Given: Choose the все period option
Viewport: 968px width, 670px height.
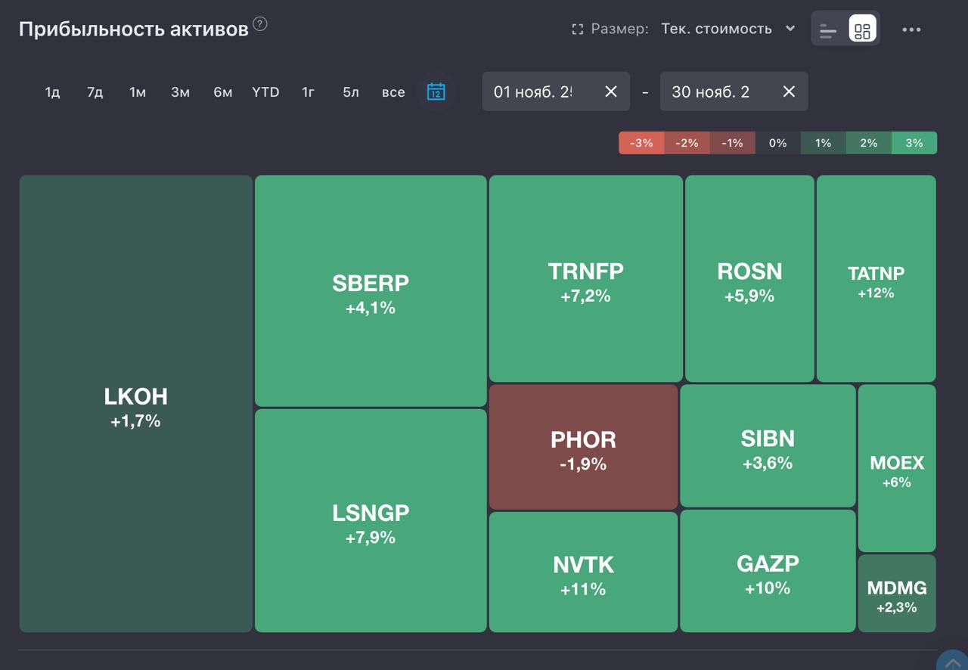Looking at the screenshot, I should [x=393, y=92].
